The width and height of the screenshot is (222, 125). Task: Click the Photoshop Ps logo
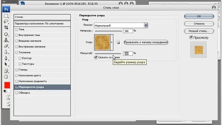(6, 9)
